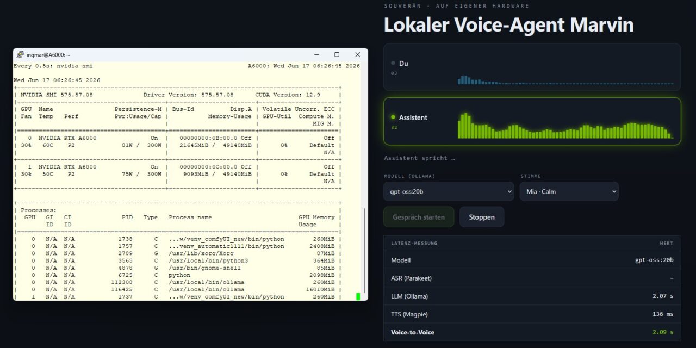Click the Processes: header in the terminal
Screen dimensions: 696x348
pos(39,210)
